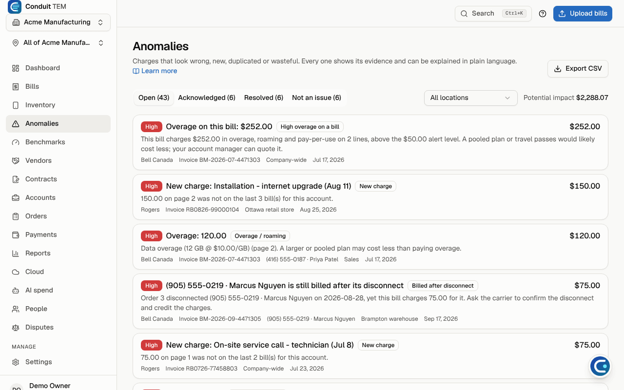
Task: Click the Export CSV button
Action: pyautogui.click(x=578, y=69)
